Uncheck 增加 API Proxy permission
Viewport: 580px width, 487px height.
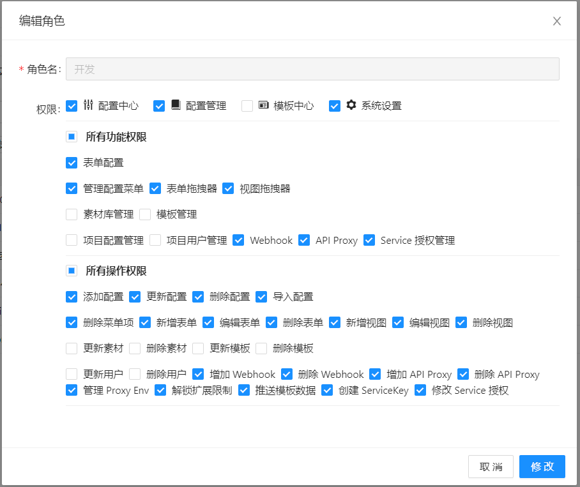click(375, 375)
